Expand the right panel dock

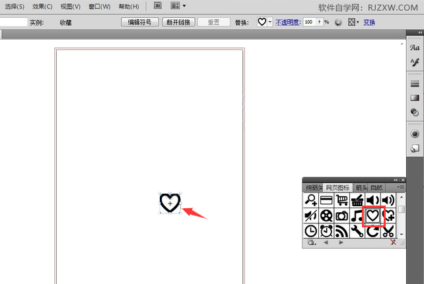(x=420, y=32)
